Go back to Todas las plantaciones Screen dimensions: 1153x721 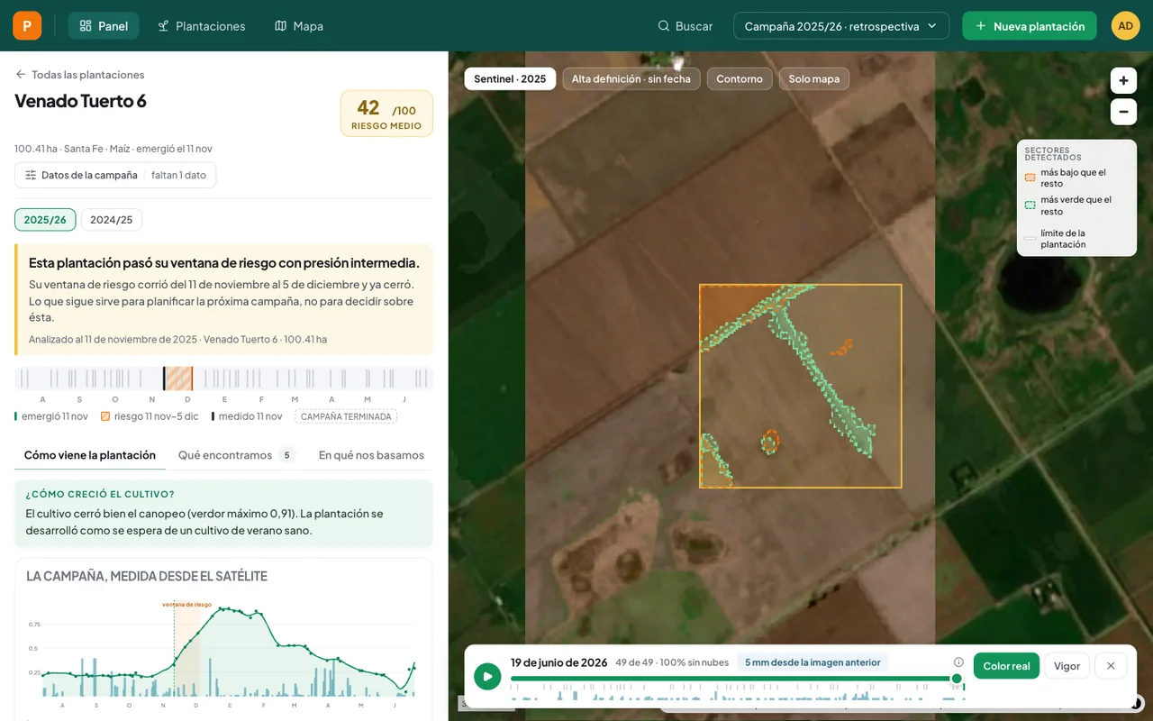point(80,75)
